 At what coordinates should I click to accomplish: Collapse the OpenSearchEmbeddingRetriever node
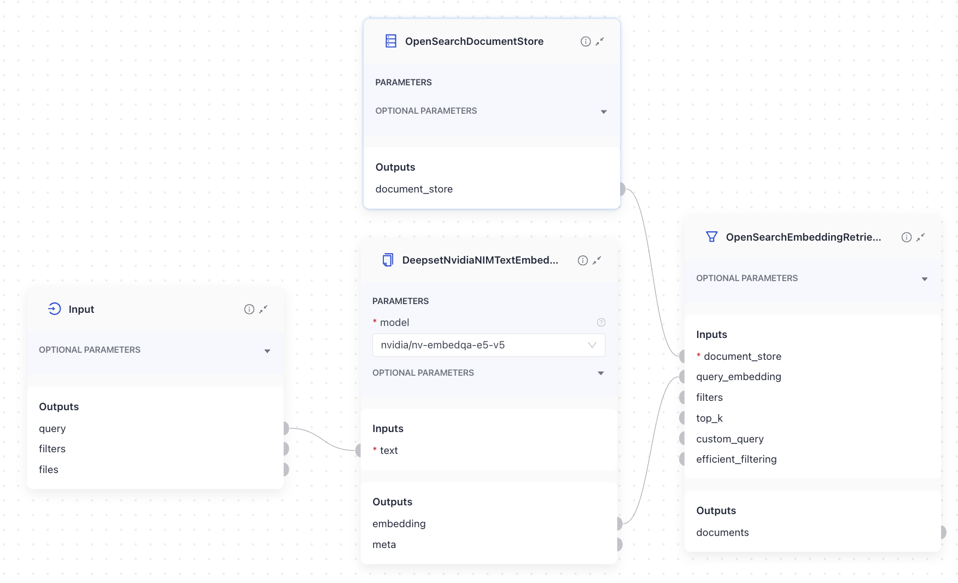point(922,237)
